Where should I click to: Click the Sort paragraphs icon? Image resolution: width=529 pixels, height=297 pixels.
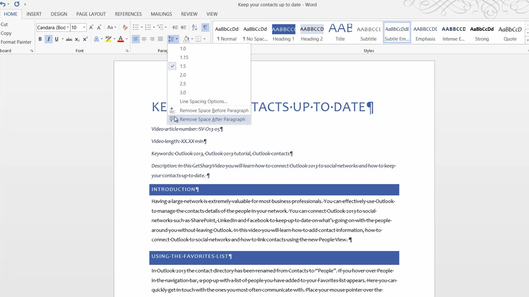click(195, 28)
